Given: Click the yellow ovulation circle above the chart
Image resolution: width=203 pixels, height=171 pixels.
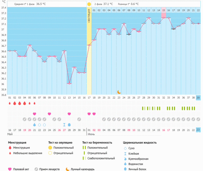Looking at the screenshot, I should coord(89,4).
